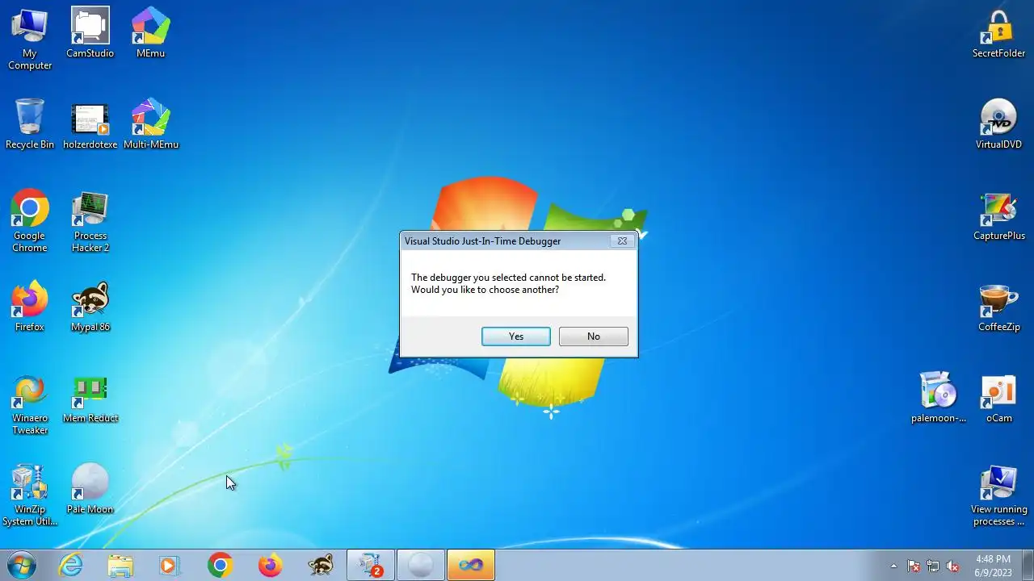1034x581 pixels.
Task: Select the CapturePlus desktop shortcut
Action: coord(999,215)
